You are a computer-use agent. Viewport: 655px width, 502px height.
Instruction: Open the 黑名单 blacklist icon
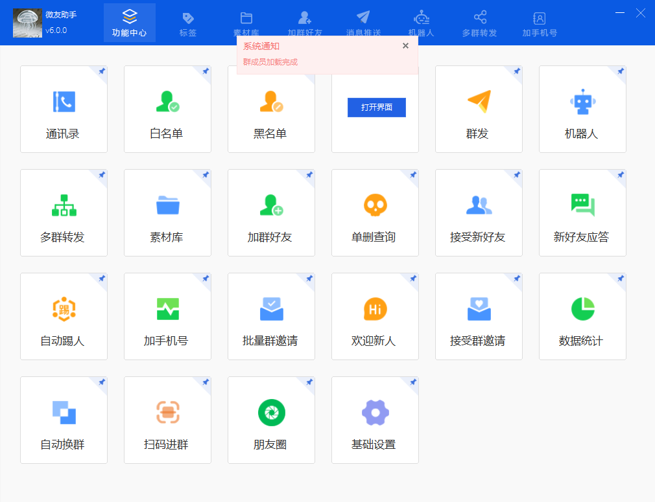click(x=271, y=102)
